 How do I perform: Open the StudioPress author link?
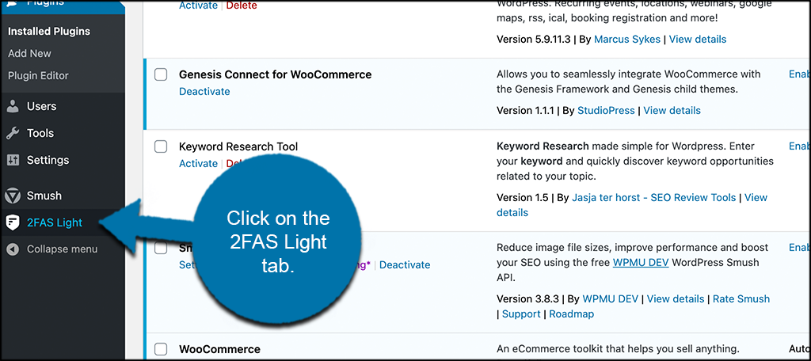pyautogui.click(x=606, y=111)
